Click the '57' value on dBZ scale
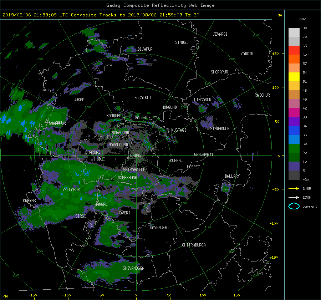The width and height of the screenshot is (321, 300). [305, 64]
